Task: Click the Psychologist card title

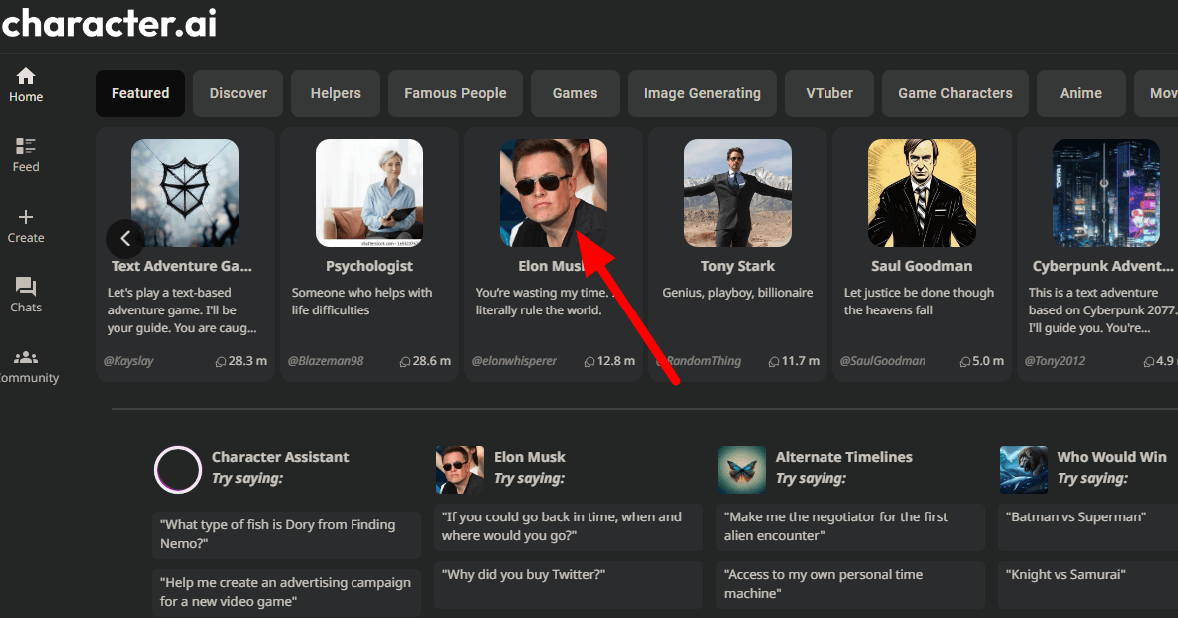Action: click(x=368, y=266)
